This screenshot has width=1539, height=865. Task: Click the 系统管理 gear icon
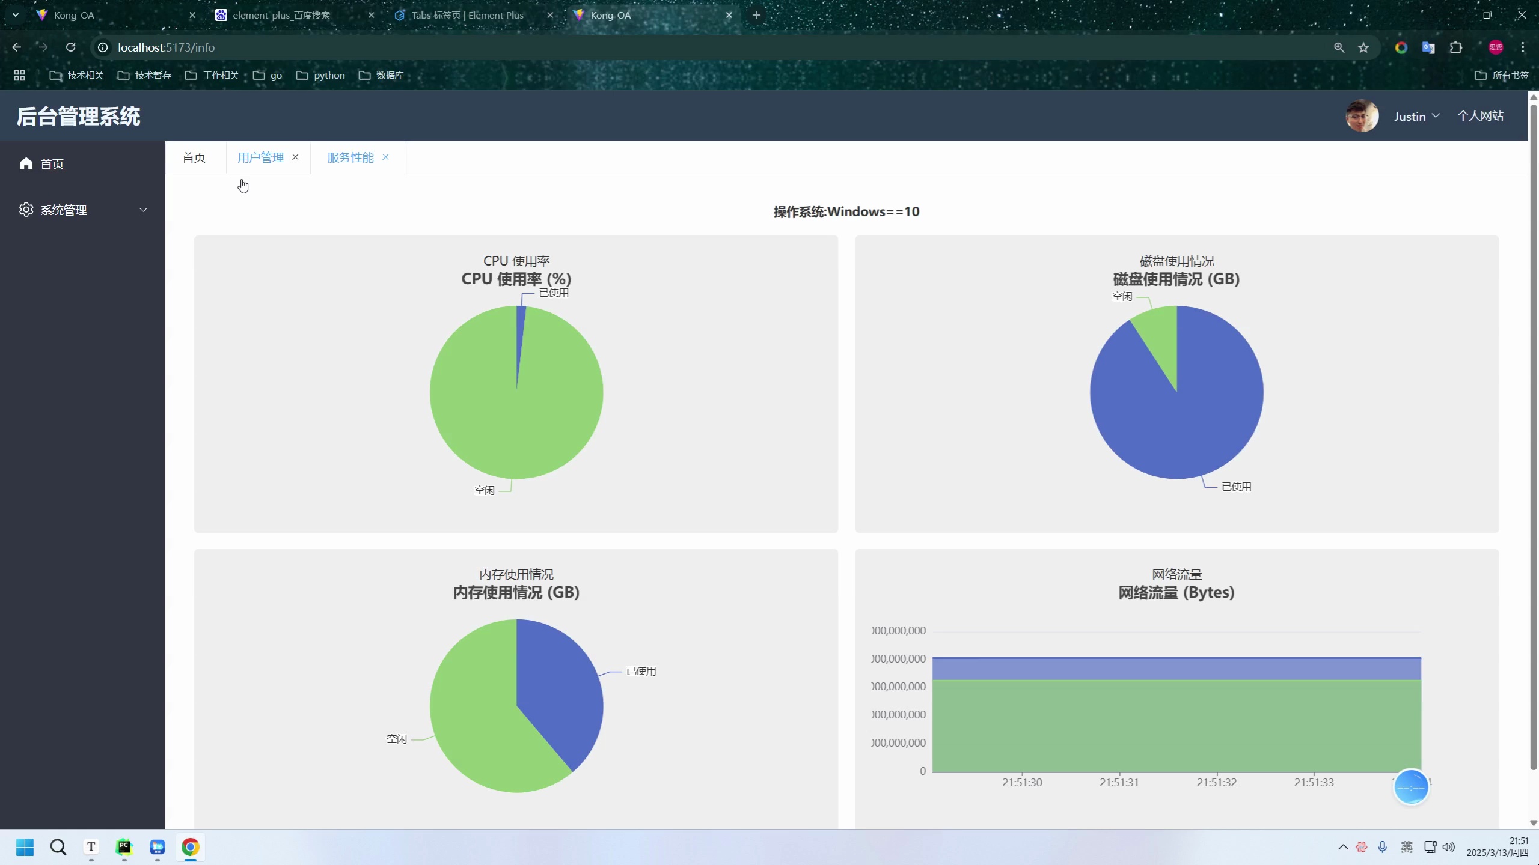click(26, 210)
